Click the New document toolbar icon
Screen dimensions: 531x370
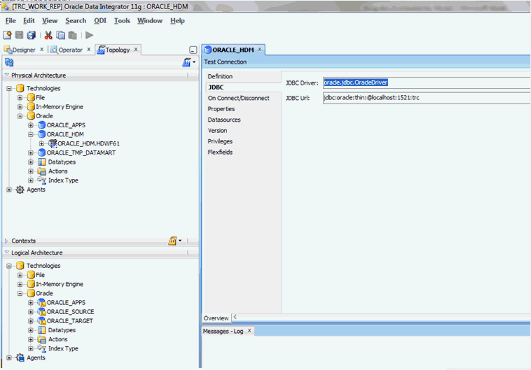point(8,35)
